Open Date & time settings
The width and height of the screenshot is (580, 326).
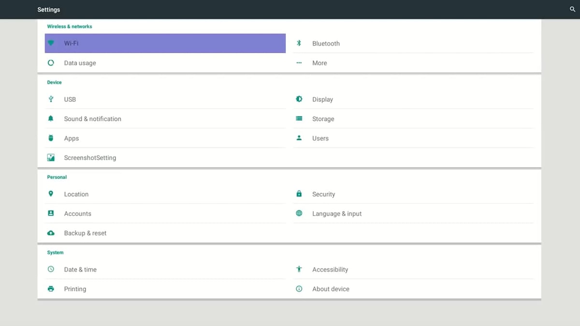80,269
